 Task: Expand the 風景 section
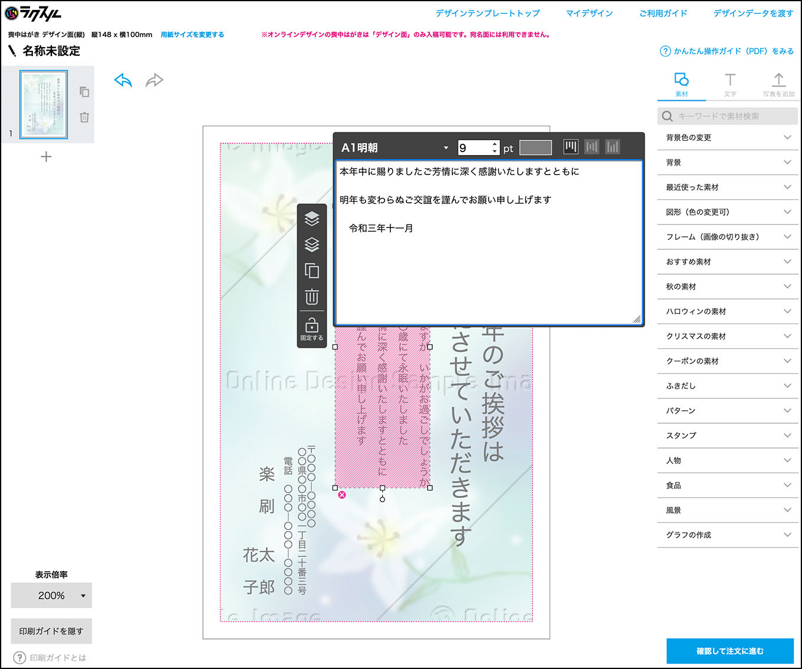pos(728,510)
